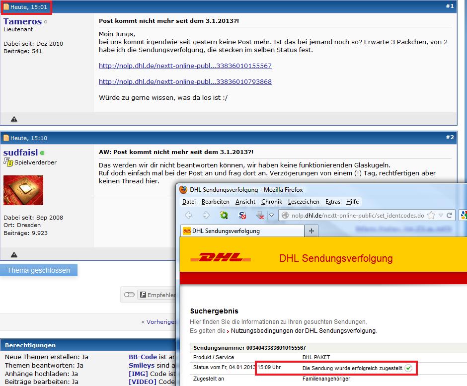Click the globe site identity icon

(285, 215)
